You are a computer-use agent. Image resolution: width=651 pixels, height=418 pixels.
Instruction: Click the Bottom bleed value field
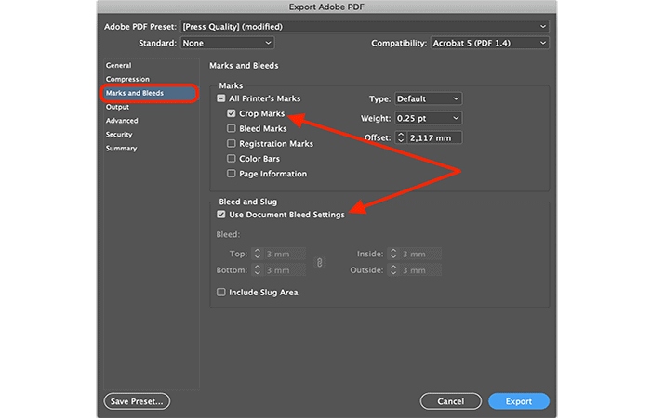pos(285,270)
